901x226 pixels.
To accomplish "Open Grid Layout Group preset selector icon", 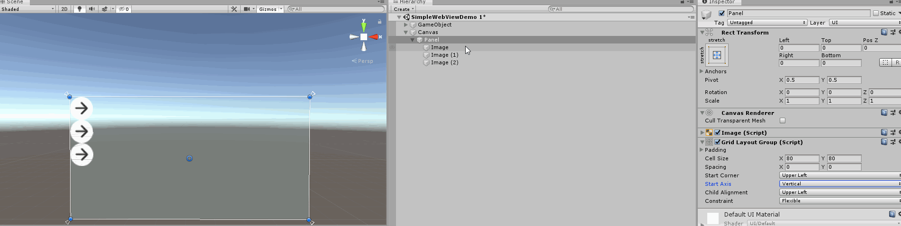I will point(892,142).
